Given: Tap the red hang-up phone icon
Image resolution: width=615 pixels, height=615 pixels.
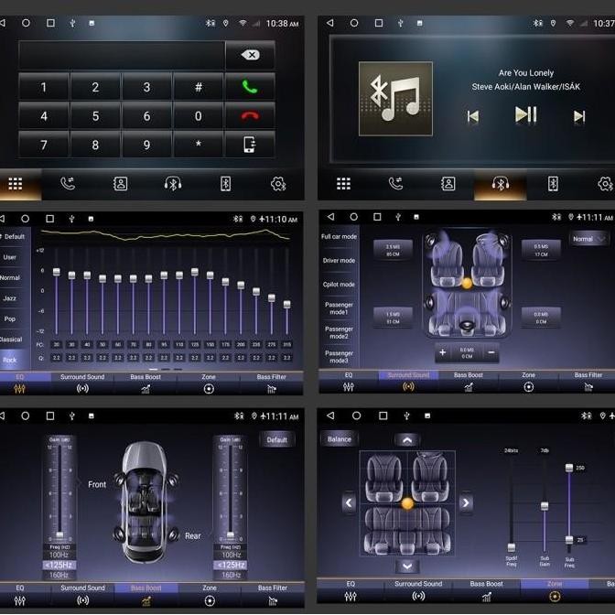Looking at the screenshot, I should click(250, 116).
